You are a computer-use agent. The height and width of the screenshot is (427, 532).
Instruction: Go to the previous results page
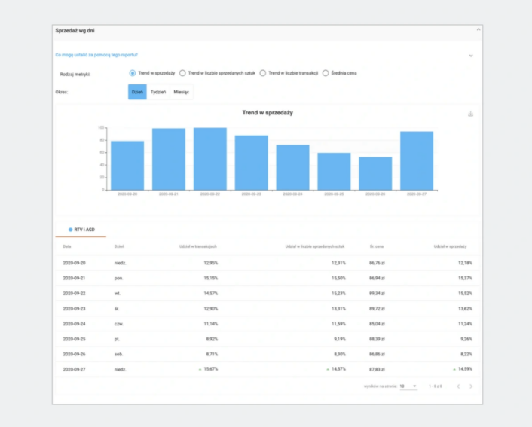tap(457, 386)
